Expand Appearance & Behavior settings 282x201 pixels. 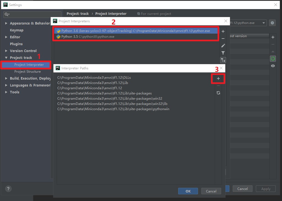(6, 23)
